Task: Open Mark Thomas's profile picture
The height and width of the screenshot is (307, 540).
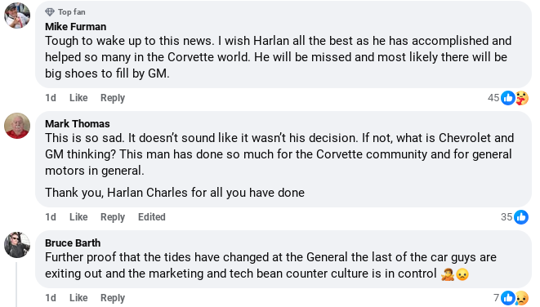Action: (x=17, y=126)
